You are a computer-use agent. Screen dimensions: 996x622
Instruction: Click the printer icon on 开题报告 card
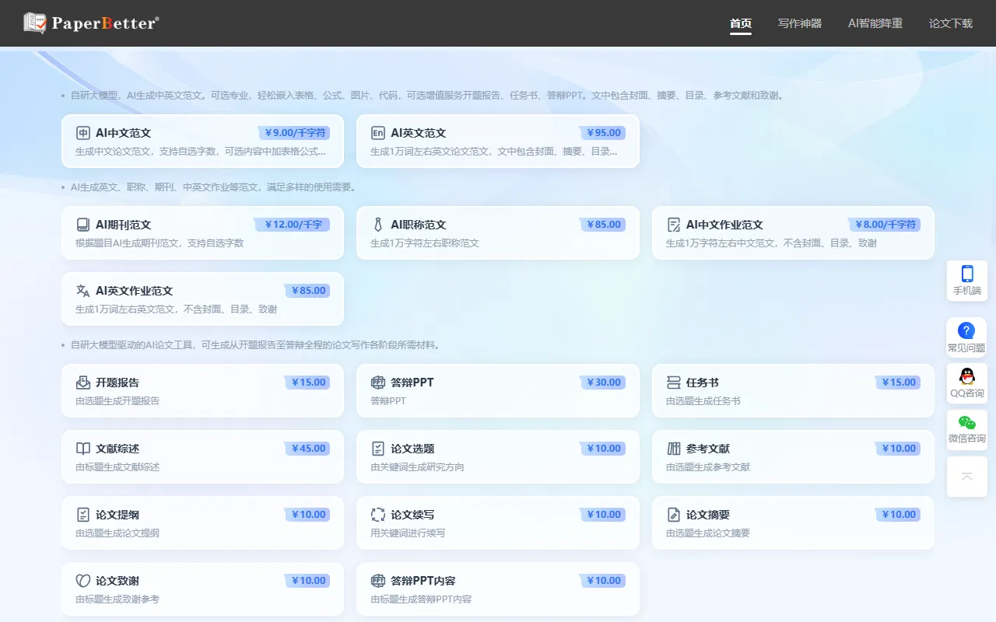coord(83,382)
